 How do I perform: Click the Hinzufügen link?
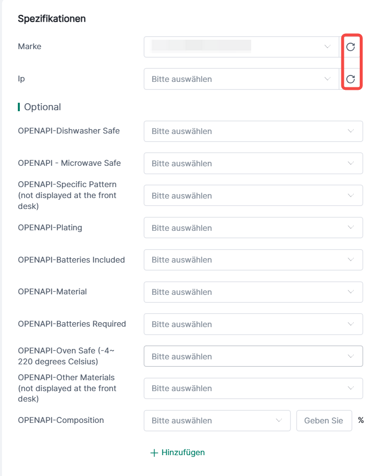click(x=183, y=453)
